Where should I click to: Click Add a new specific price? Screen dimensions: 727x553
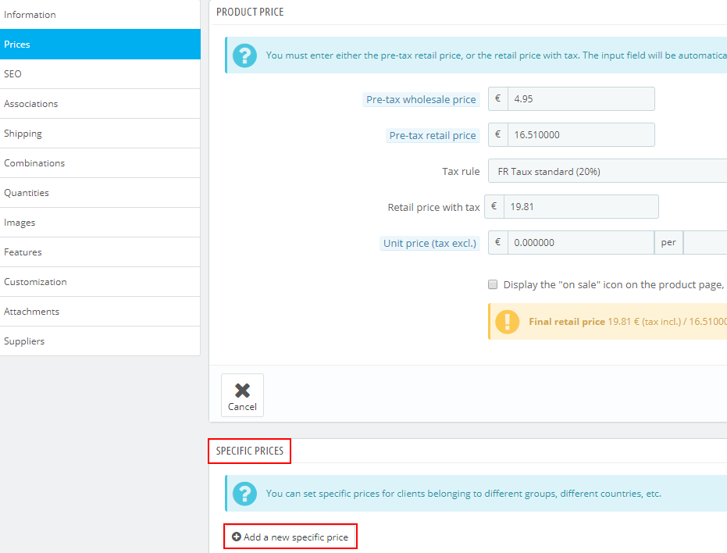click(290, 537)
